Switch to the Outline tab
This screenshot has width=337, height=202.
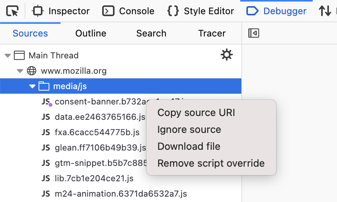point(91,33)
